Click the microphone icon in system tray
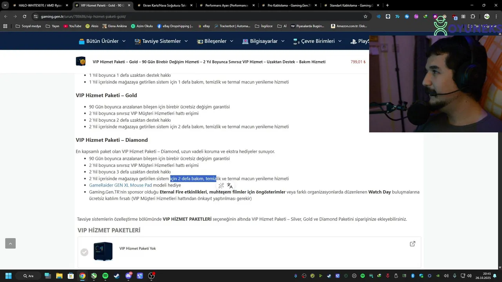Viewport: 502px width, 282px height. pos(455,276)
